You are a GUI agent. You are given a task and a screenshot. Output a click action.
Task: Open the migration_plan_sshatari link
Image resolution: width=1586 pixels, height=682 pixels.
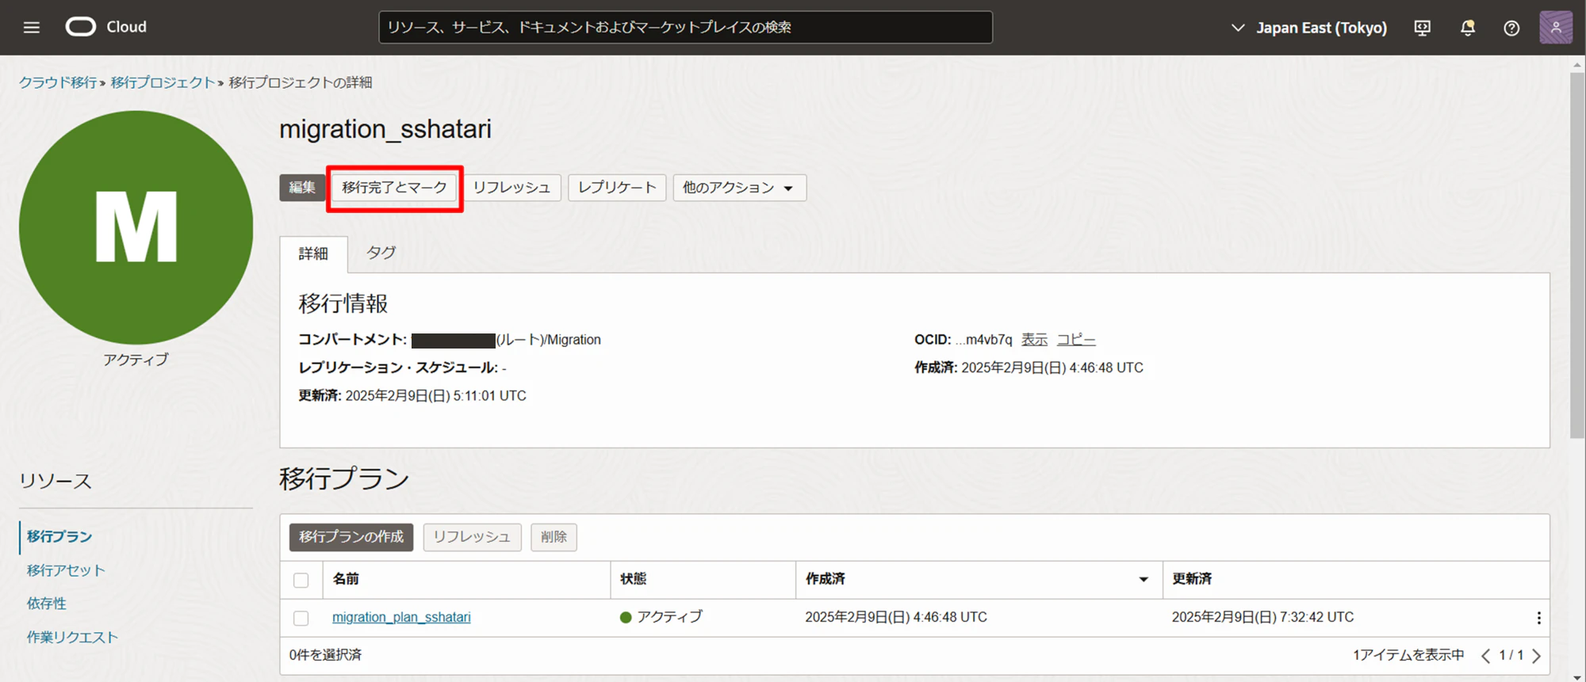coord(401,617)
